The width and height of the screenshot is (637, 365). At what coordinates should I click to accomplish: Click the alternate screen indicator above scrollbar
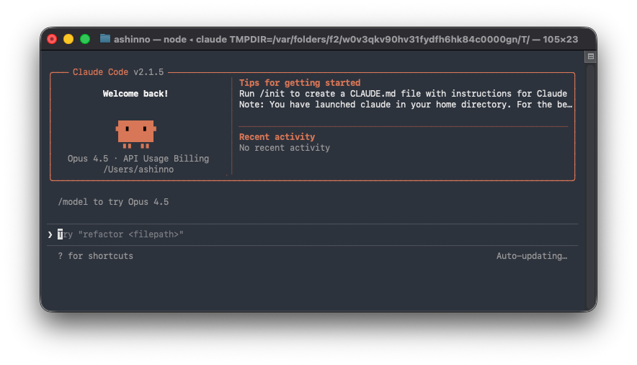[590, 56]
